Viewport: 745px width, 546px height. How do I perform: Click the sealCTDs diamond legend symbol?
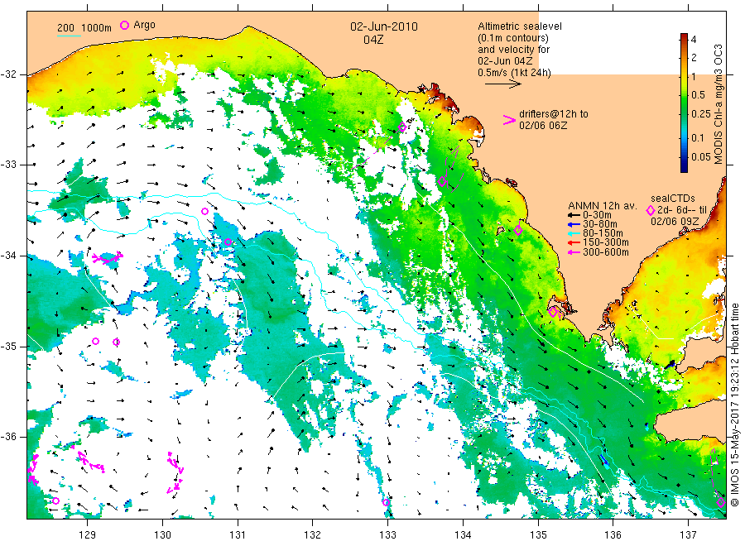pos(651,210)
